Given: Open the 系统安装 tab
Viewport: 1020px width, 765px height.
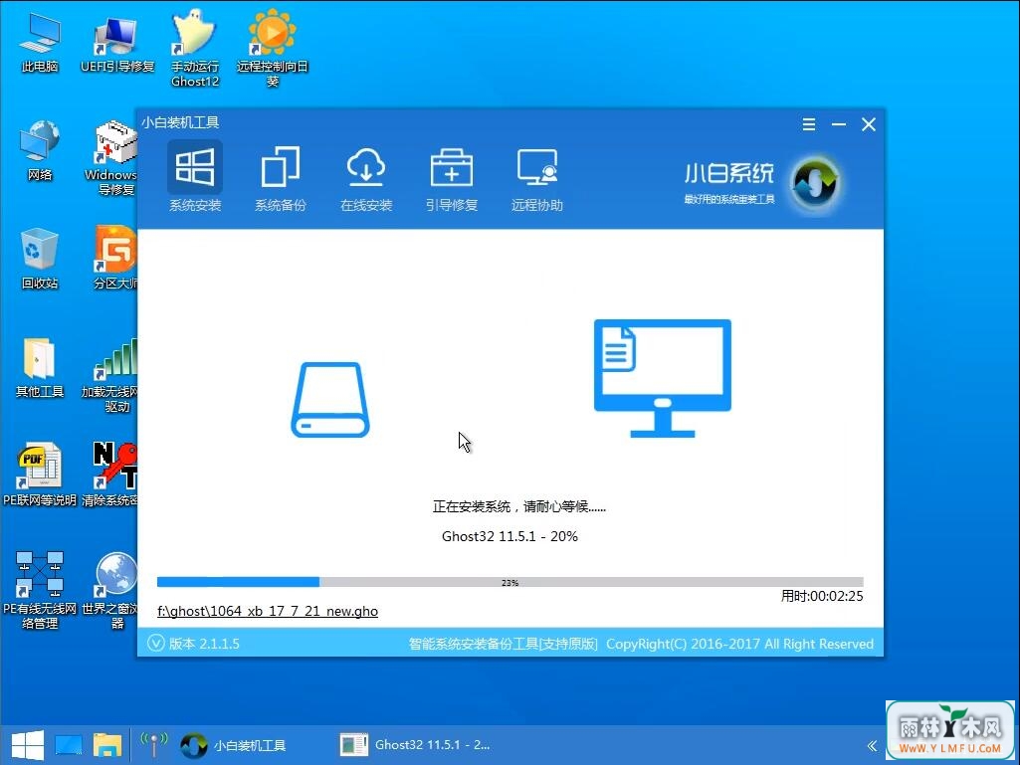Looking at the screenshot, I should point(194,177).
